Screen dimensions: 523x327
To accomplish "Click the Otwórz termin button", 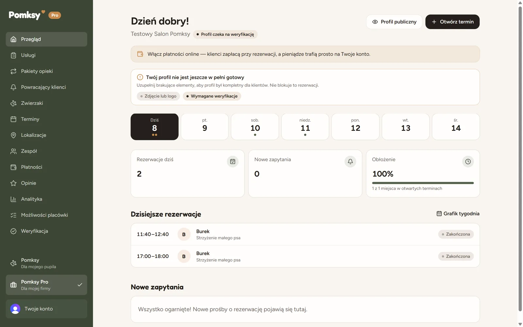I will 452,22.
